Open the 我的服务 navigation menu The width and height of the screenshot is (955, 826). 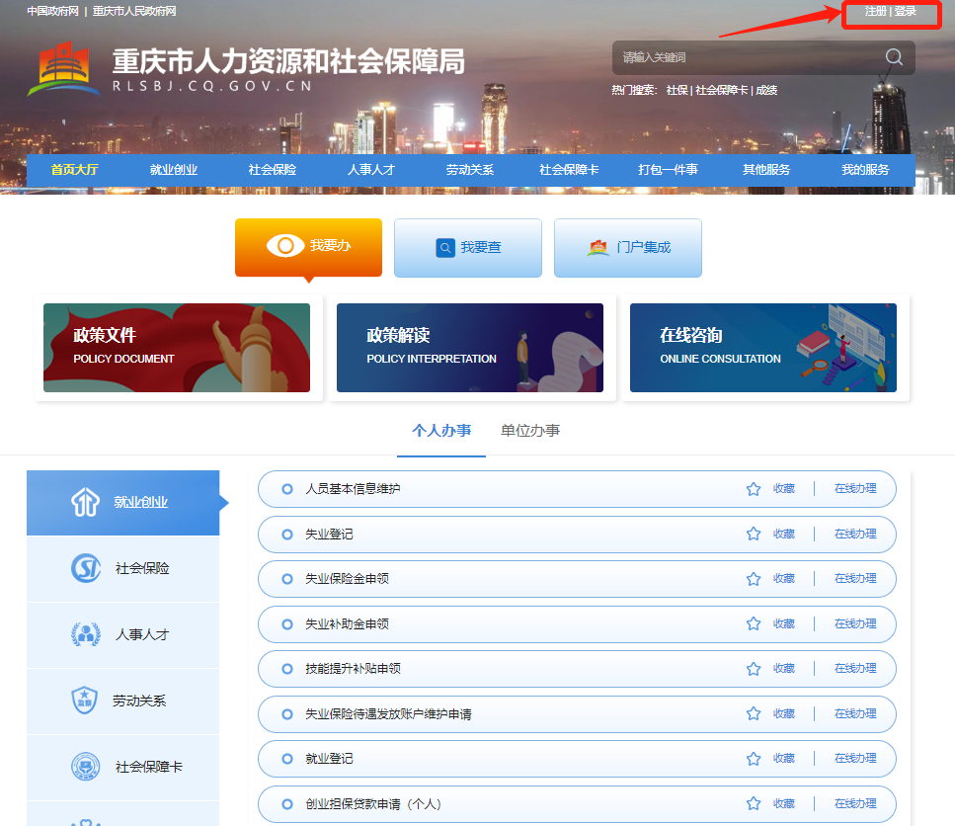[865, 170]
